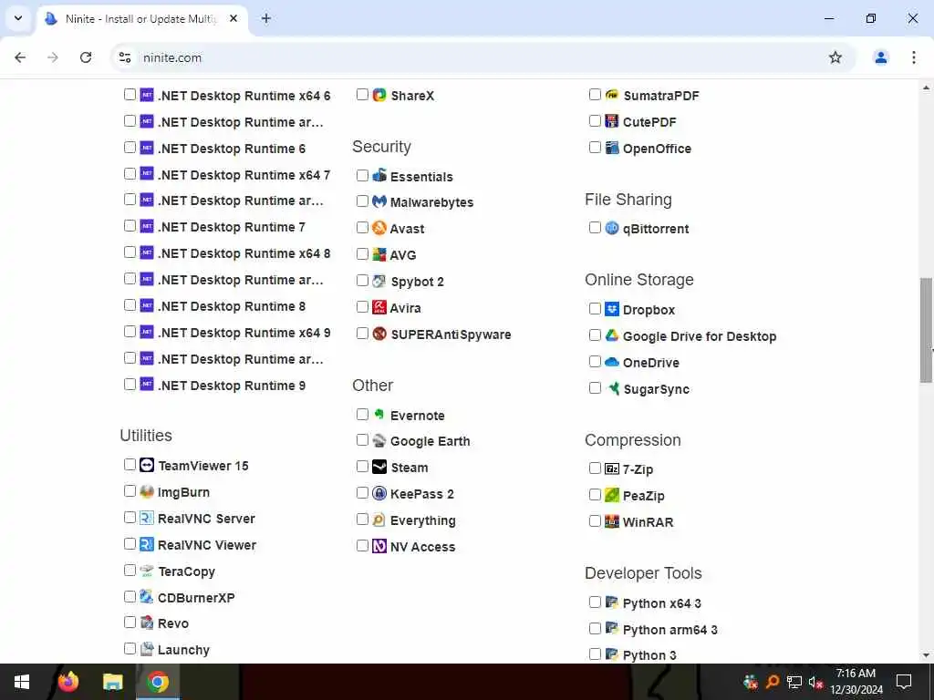934x700 pixels.
Task: Click the Google Drive icon
Action: point(612,335)
